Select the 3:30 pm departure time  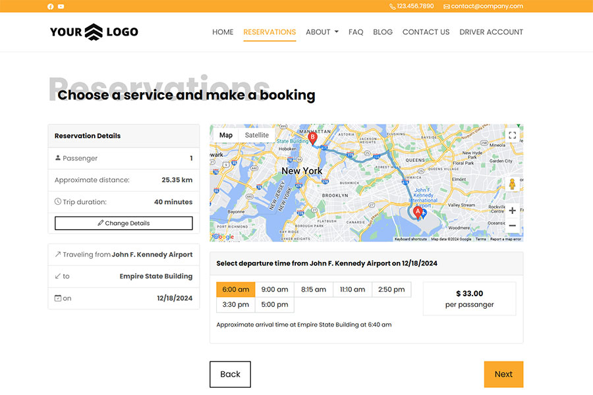[236, 305]
